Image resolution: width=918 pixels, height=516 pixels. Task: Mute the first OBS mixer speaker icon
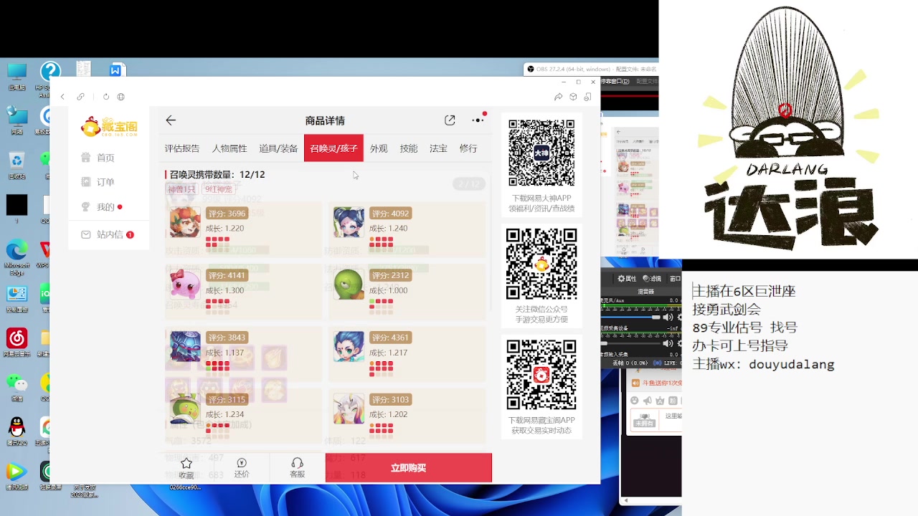tap(668, 317)
